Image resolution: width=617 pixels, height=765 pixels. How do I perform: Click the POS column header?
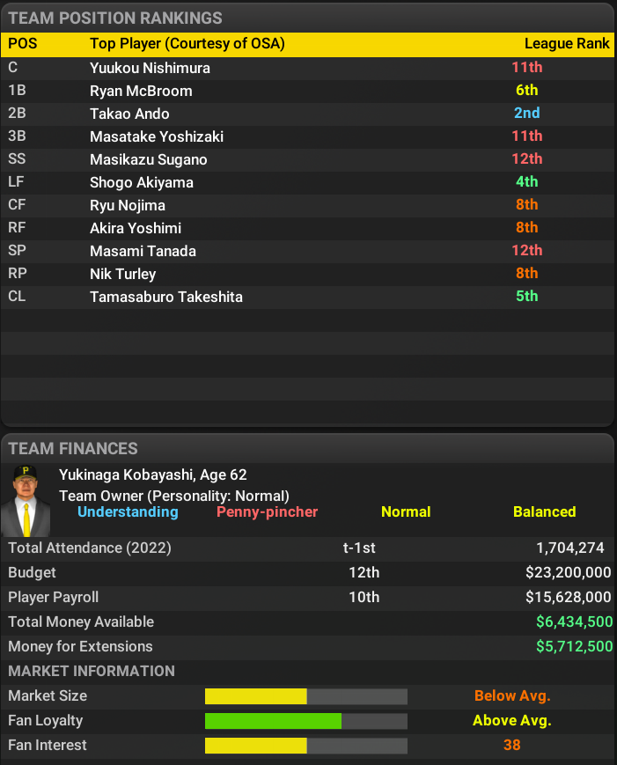(23, 44)
